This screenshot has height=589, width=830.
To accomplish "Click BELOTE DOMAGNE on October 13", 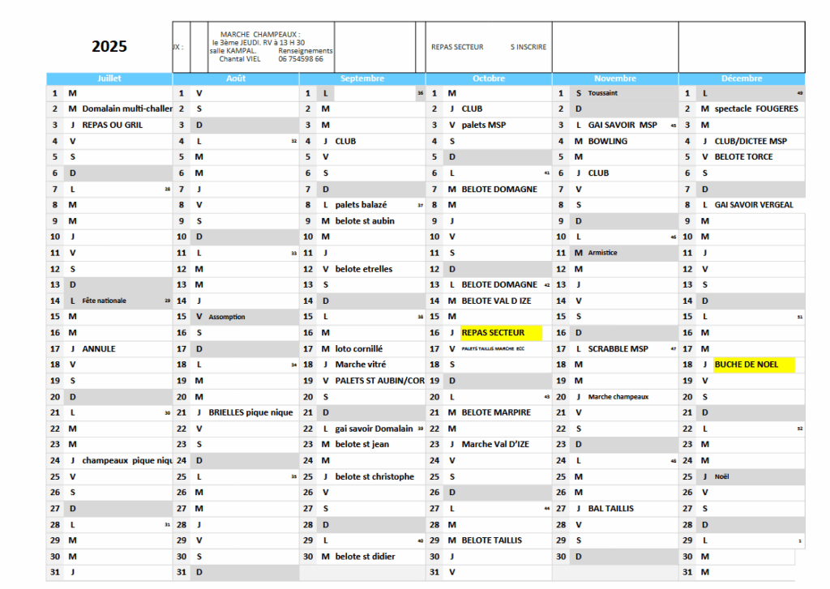I will [499, 284].
